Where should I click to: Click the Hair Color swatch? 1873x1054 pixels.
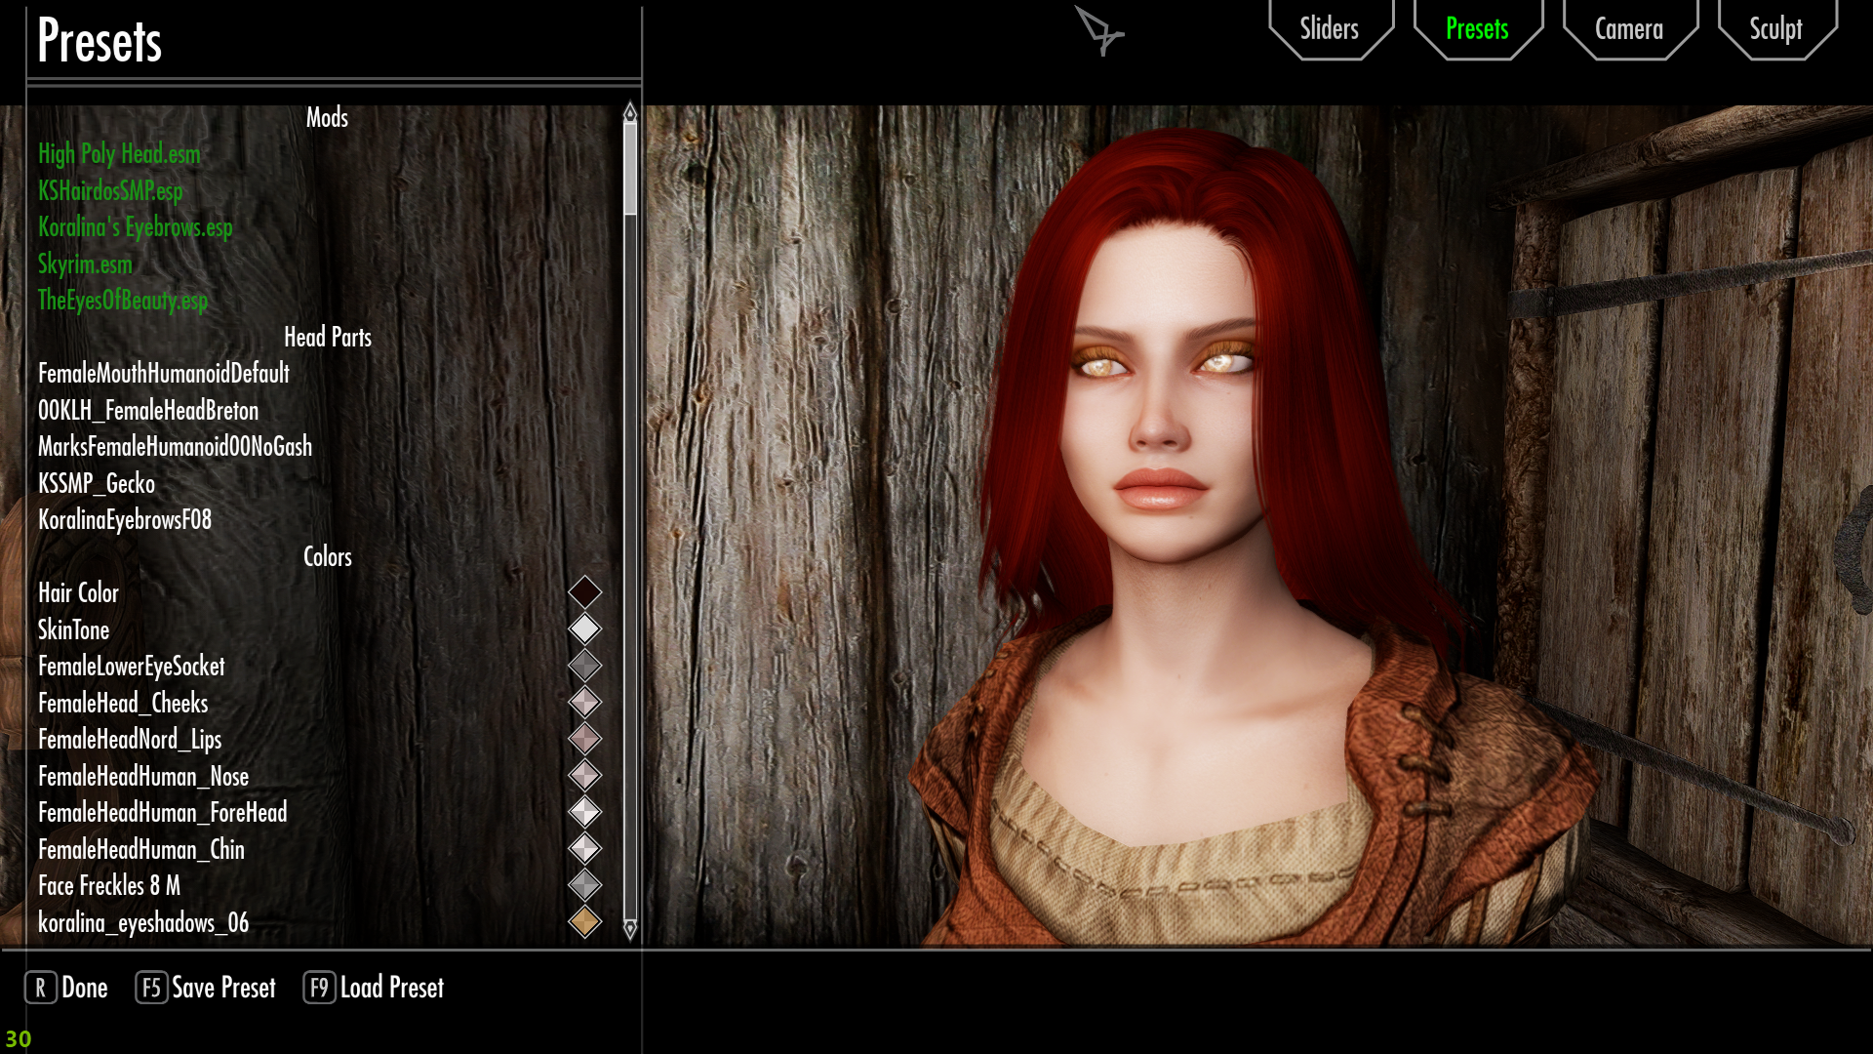pyautogui.click(x=584, y=592)
